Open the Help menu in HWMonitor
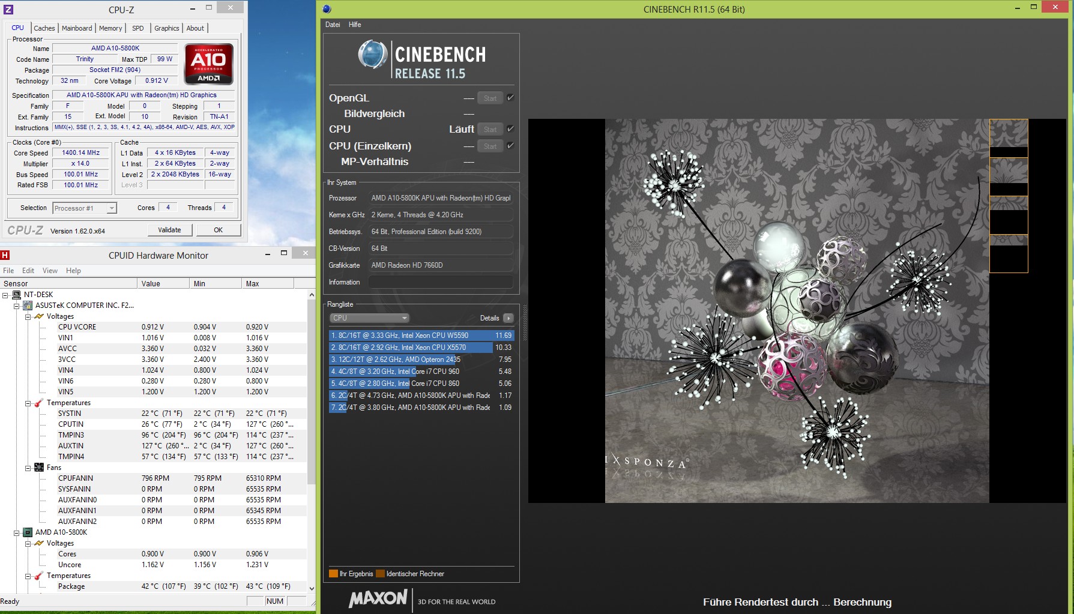Viewport: 1074px width, 614px height. [x=73, y=271]
